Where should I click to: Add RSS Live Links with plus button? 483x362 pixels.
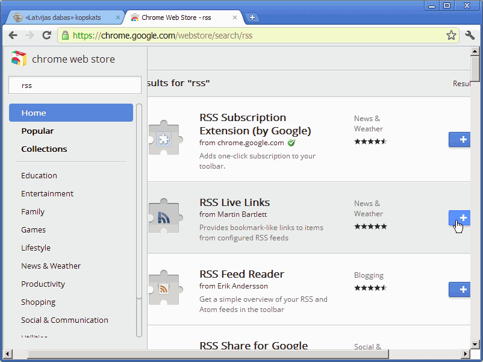(x=460, y=218)
